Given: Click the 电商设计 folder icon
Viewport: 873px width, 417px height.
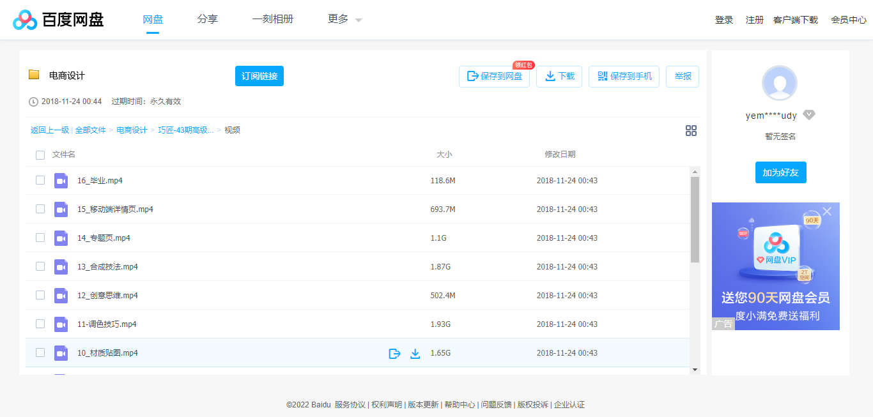Looking at the screenshot, I should point(34,75).
